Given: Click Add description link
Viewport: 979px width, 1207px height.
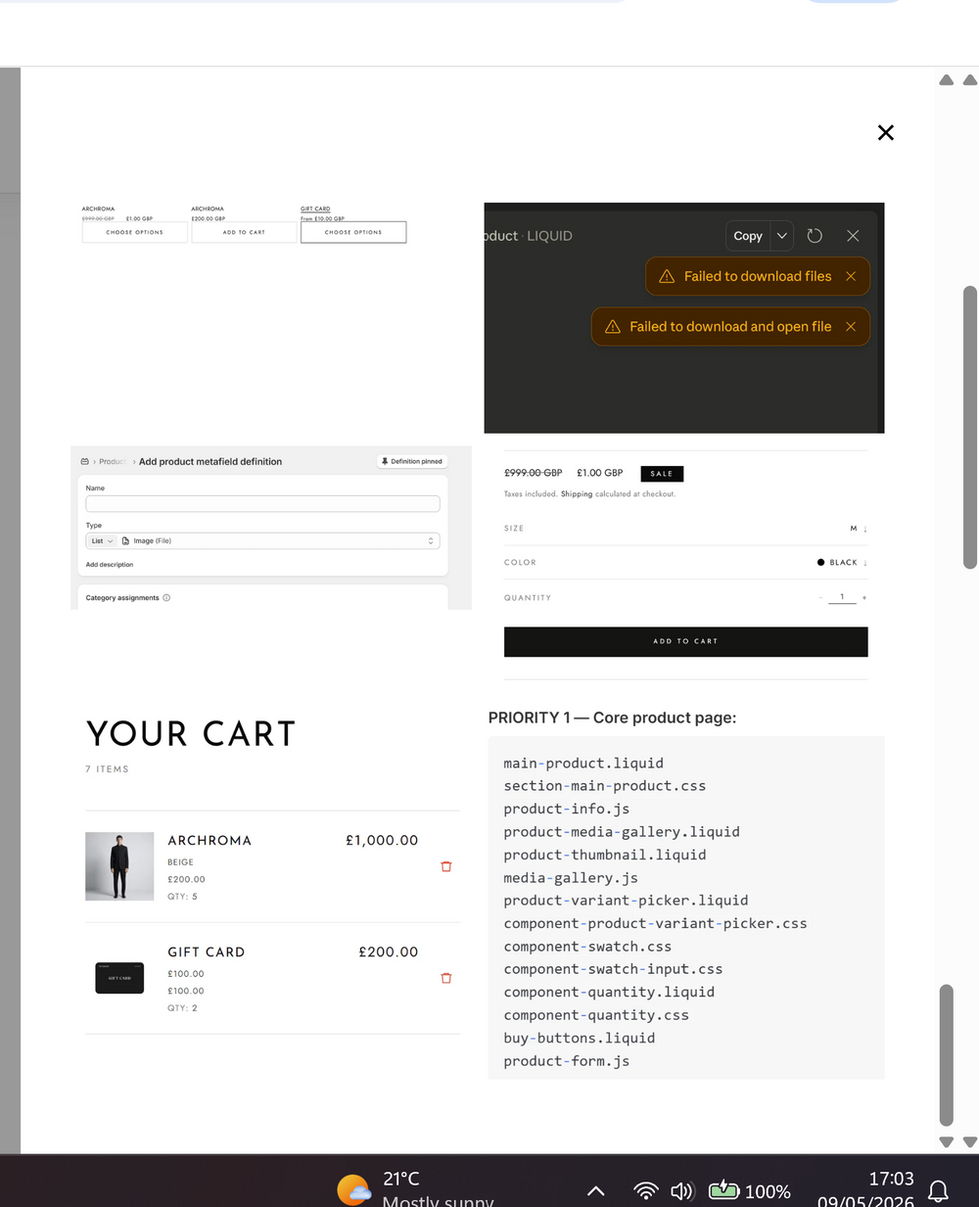Looking at the screenshot, I should coord(110,565).
